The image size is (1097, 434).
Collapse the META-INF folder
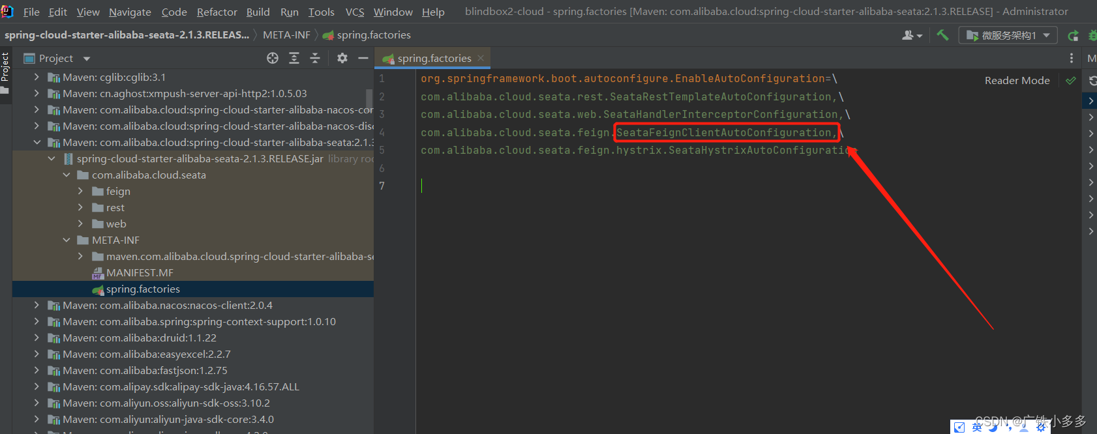67,240
